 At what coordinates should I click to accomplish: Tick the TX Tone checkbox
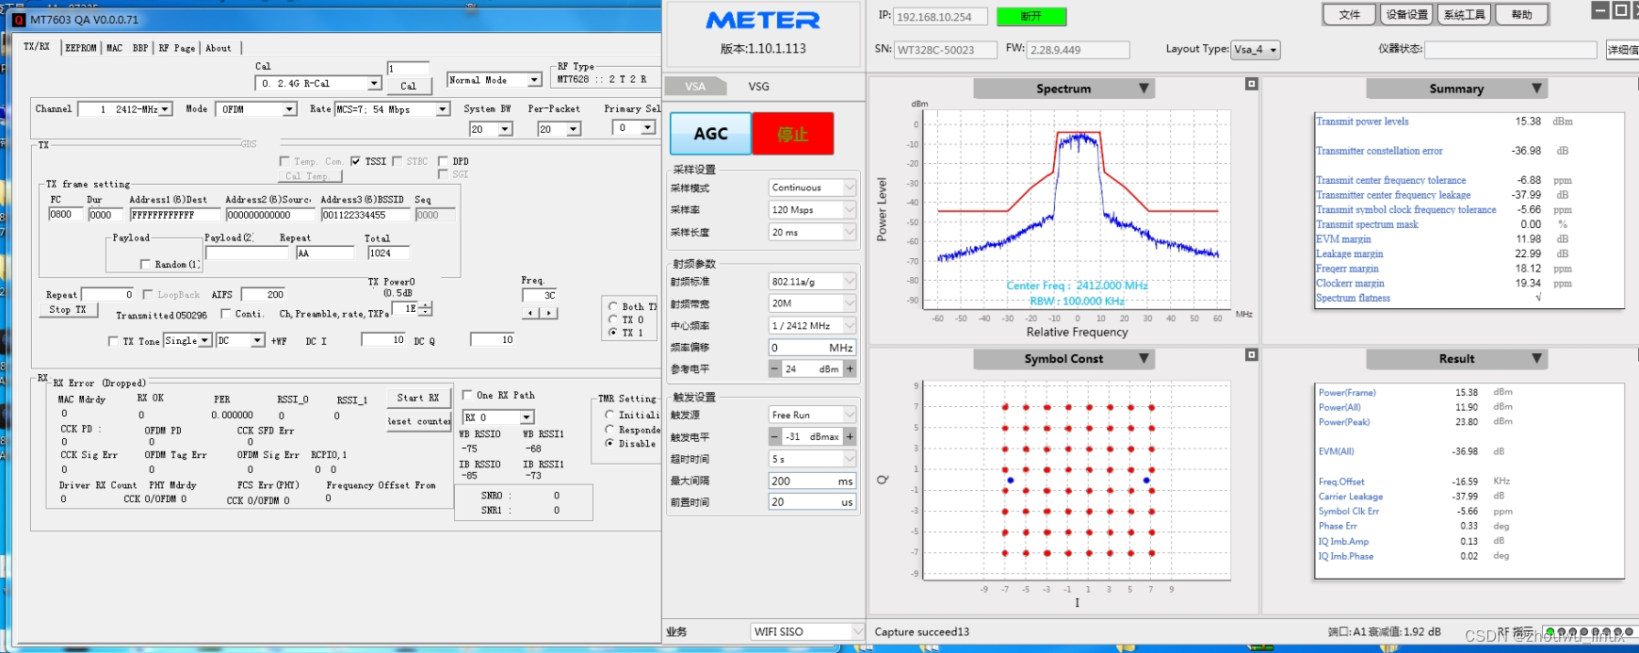pyautogui.click(x=113, y=341)
